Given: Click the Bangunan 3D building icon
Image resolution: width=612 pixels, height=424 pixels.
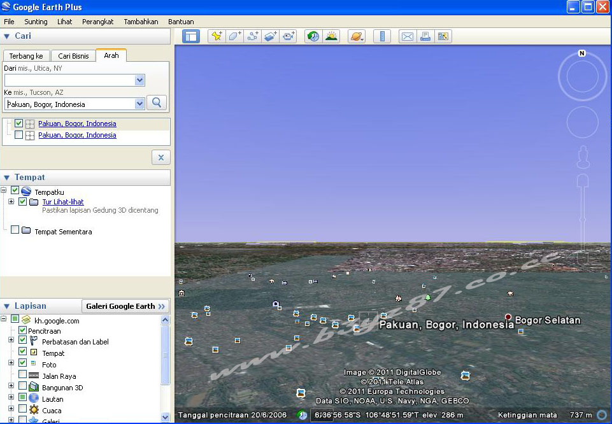Looking at the screenshot, I should (x=34, y=387).
